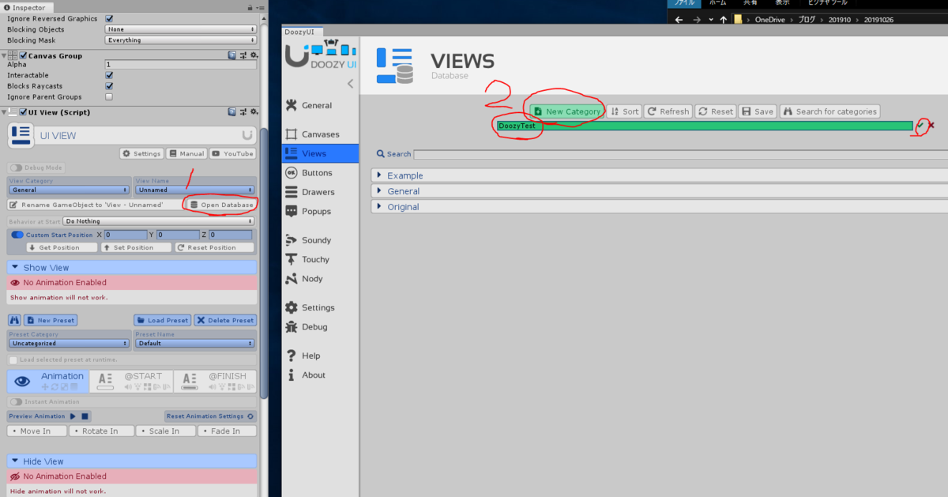Open Blocking Mask dropdown
948x497 pixels.
[x=181, y=40]
